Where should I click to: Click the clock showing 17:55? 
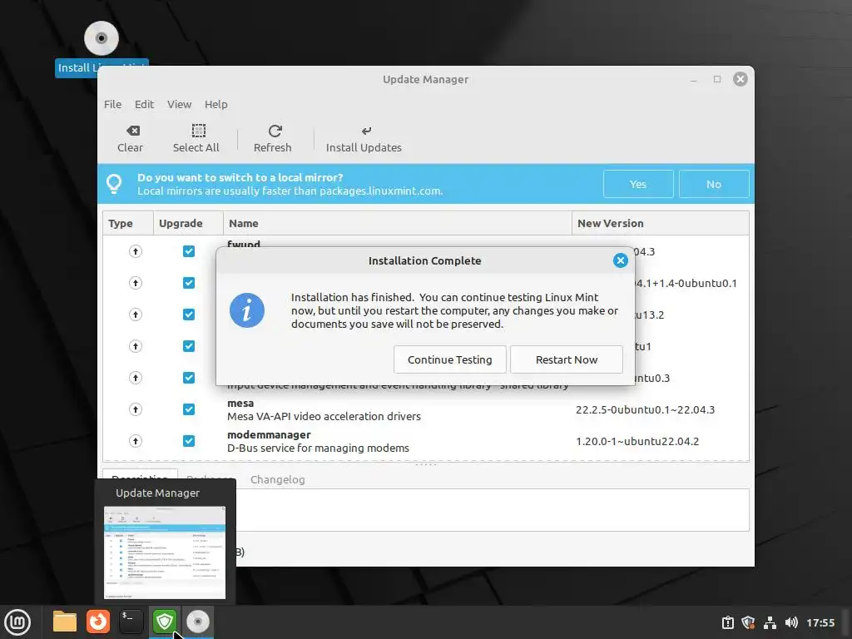(820, 622)
